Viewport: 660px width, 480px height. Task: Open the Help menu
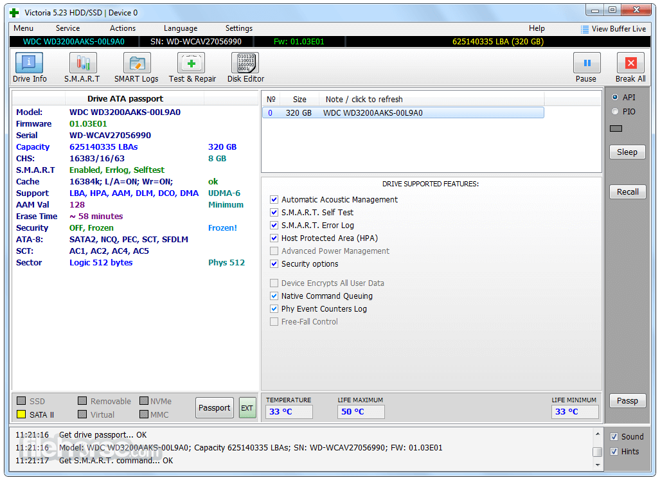(x=537, y=28)
